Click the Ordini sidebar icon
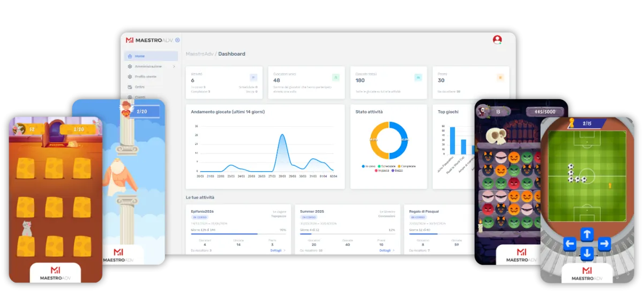 click(x=129, y=87)
